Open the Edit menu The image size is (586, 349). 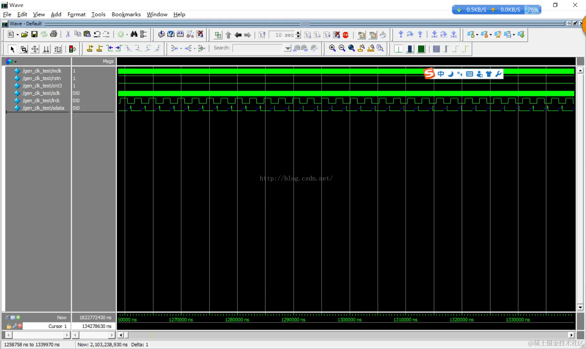(22, 14)
